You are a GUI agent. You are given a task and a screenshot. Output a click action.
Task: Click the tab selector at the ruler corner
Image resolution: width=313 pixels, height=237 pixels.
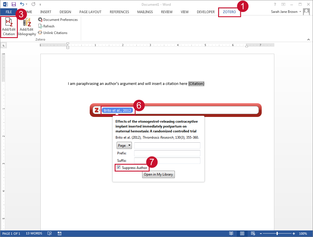(x=4, y=45)
